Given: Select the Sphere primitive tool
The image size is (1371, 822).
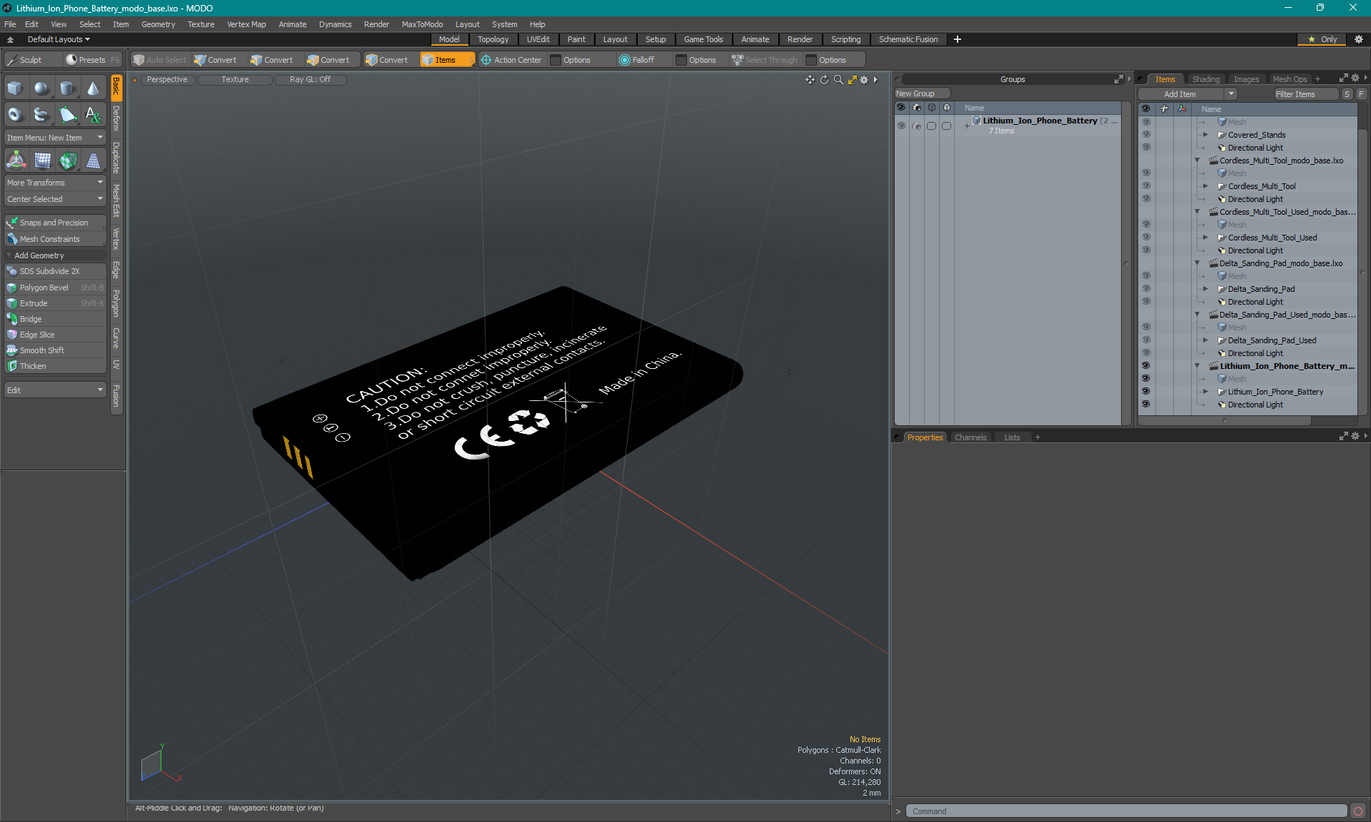Looking at the screenshot, I should click(x=41, y=88).
